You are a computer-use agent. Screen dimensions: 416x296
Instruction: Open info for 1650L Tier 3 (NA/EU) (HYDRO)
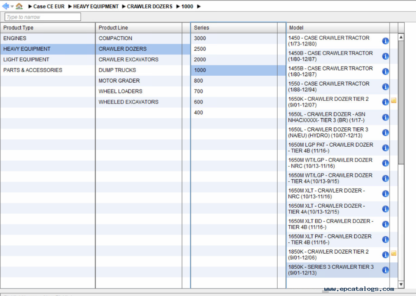[385, 132]
